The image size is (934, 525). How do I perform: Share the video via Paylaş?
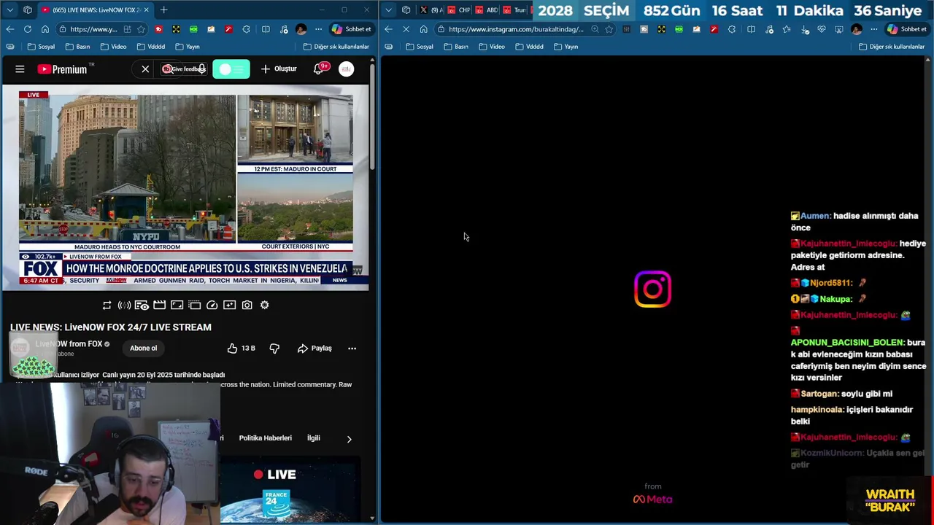tap(314, 349)
